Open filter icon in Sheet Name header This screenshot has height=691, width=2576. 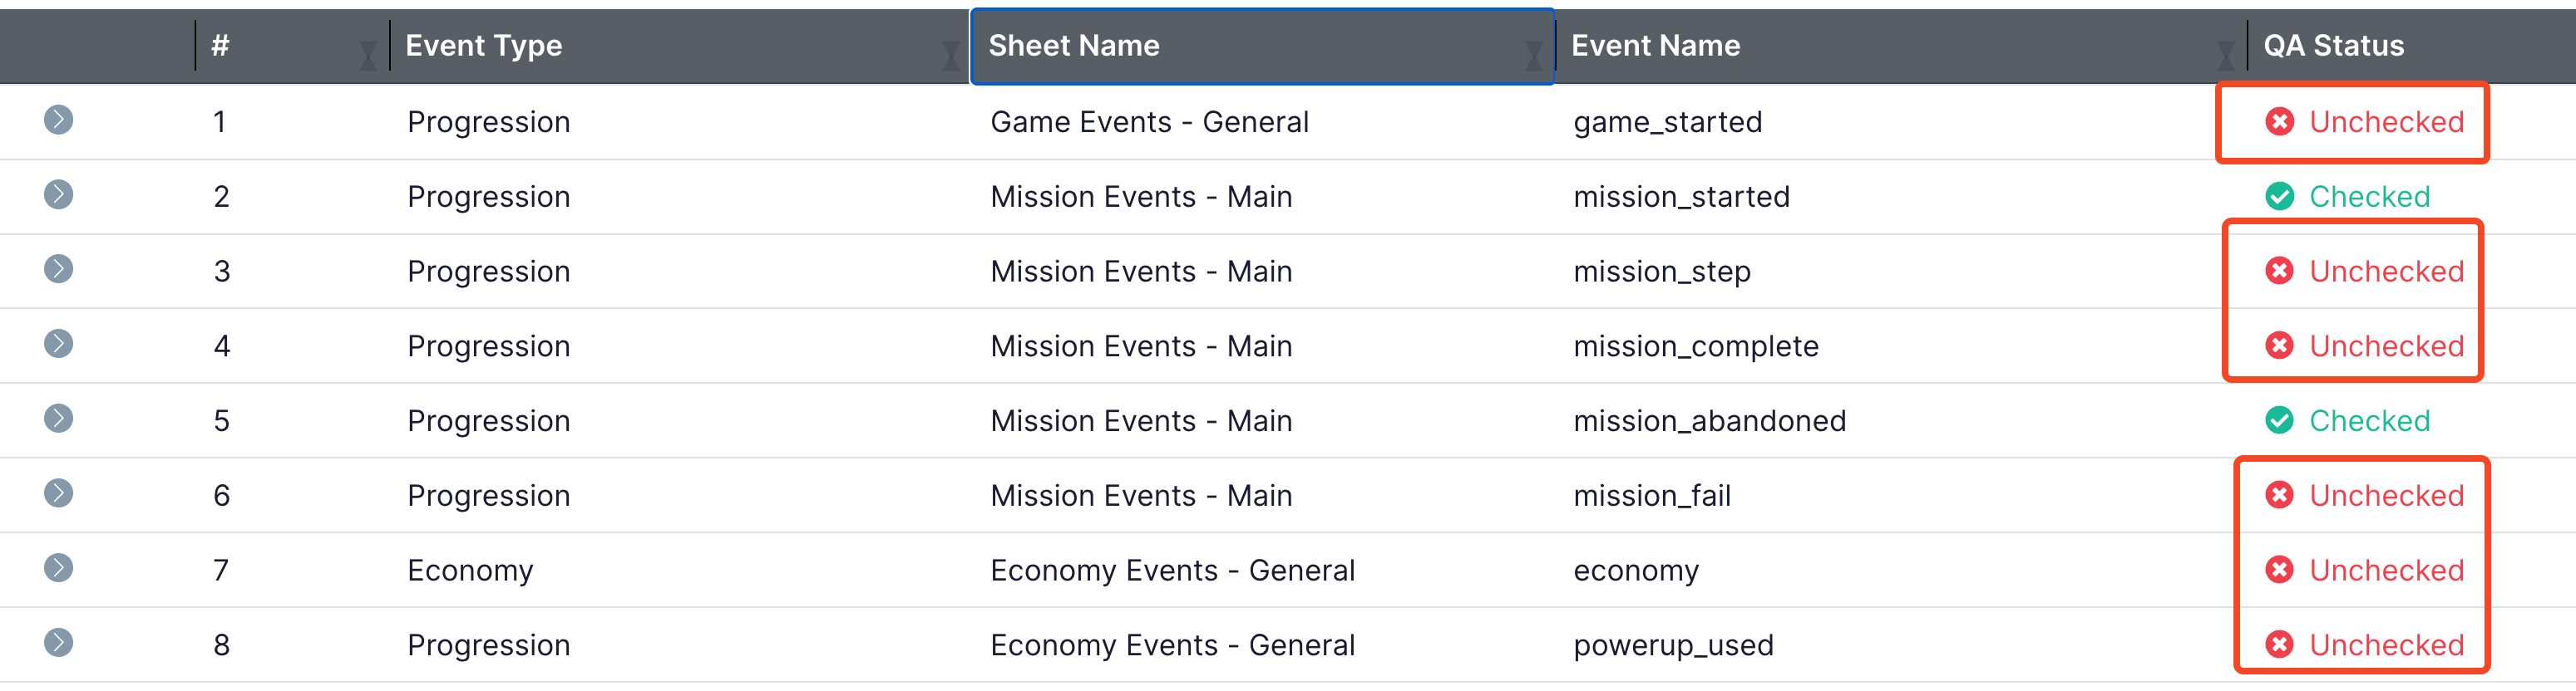(1533, 56)
